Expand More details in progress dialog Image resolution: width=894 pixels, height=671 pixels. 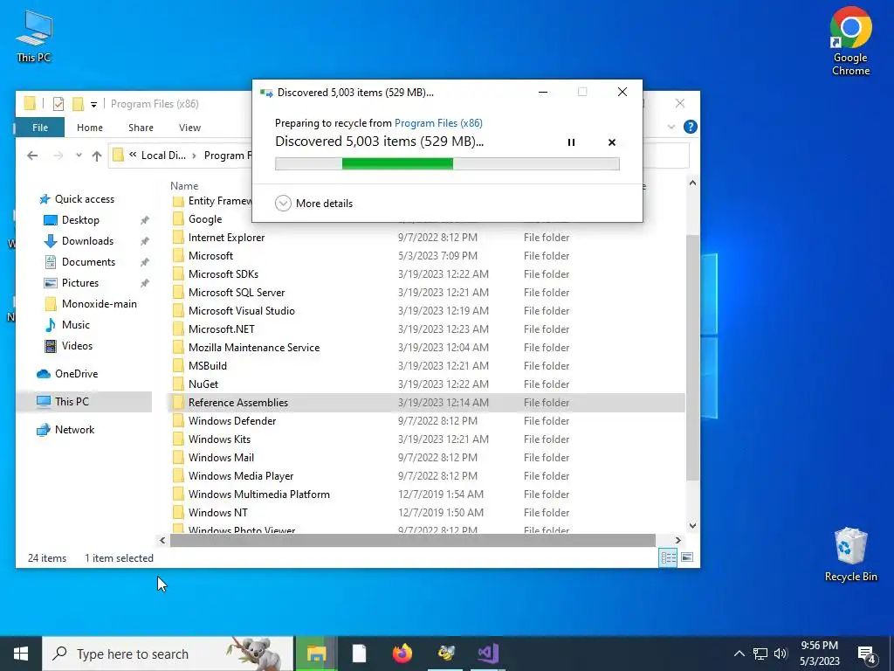(313, 203)
